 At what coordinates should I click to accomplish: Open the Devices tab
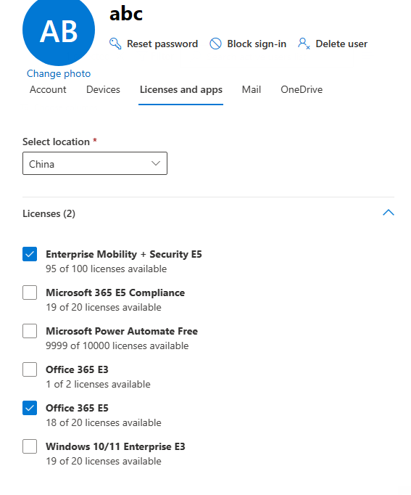pyautogui.click(x=103, y=90)
